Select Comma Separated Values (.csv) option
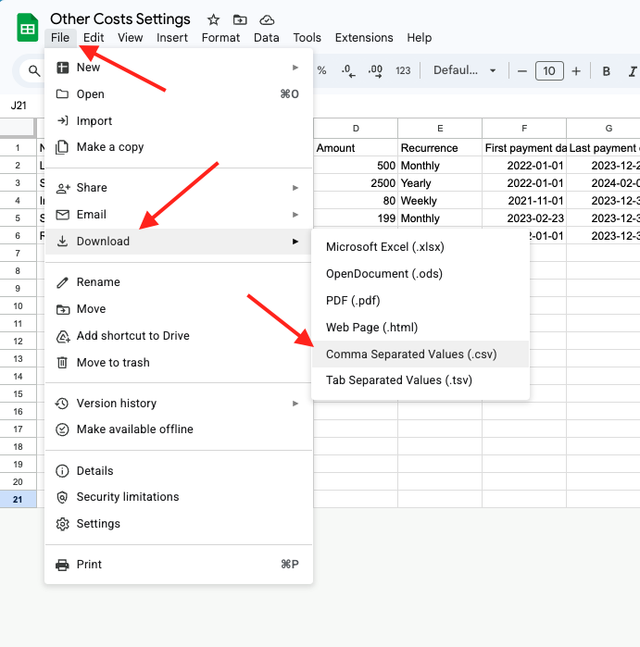This screenshot has height=647, width=640. (x=412, y=354)
